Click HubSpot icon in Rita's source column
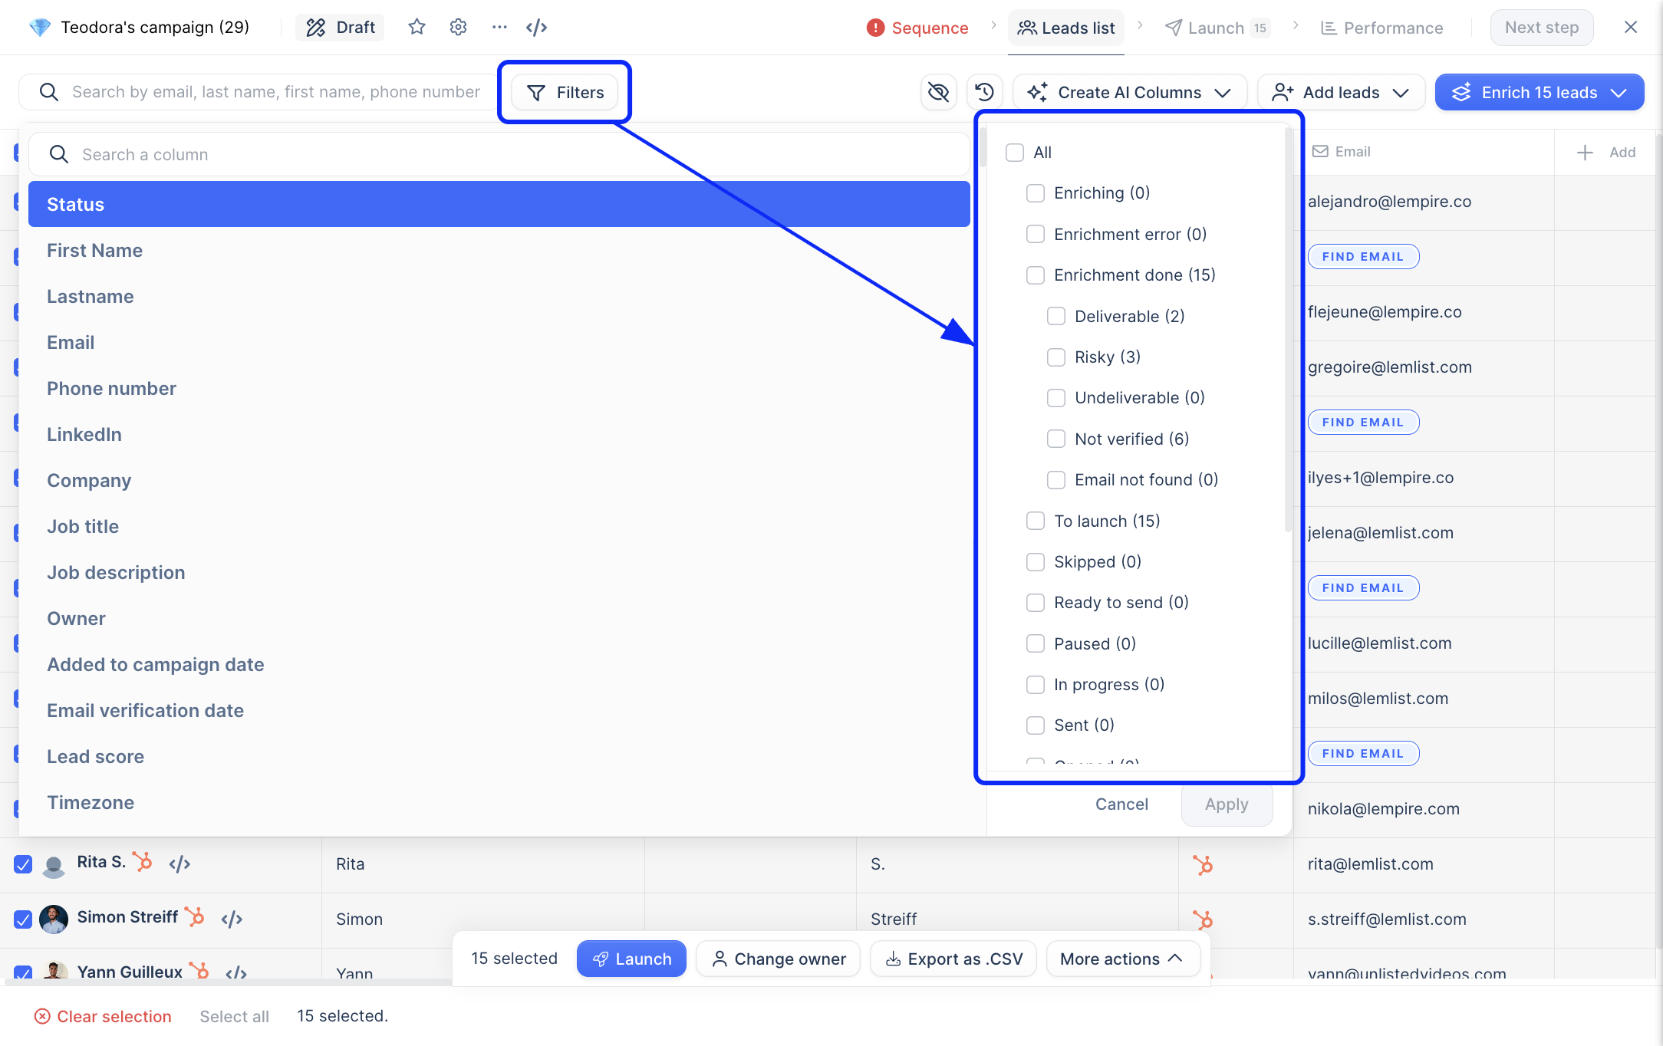The width and height of the screenshot is (1663, 1046). 1203,865
